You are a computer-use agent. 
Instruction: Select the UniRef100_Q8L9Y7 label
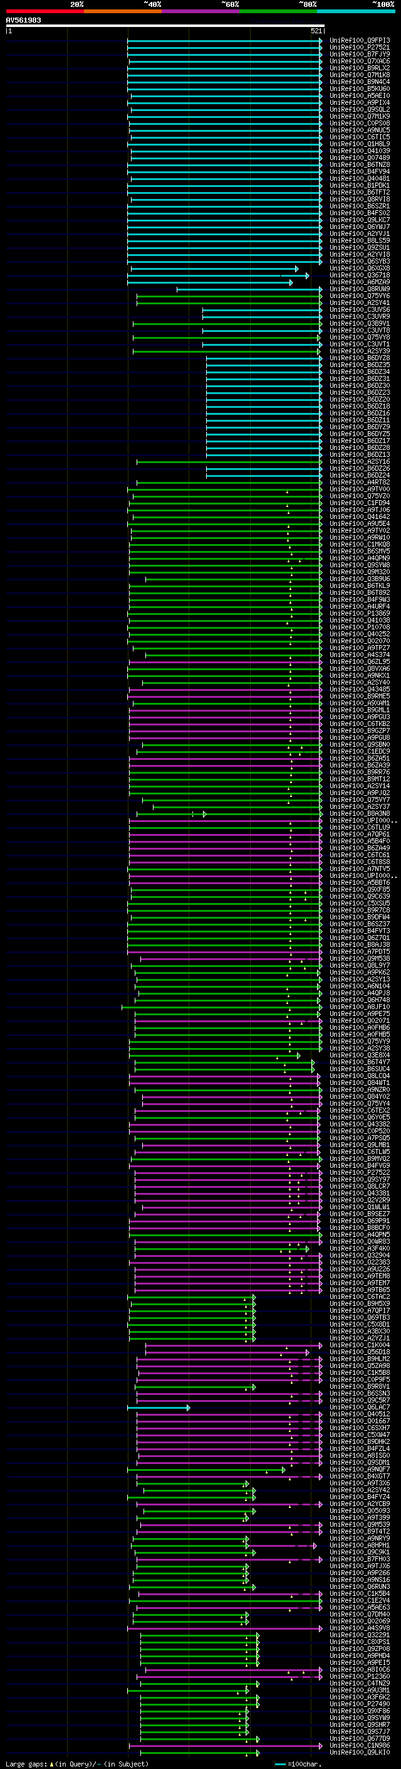point(360,966)
